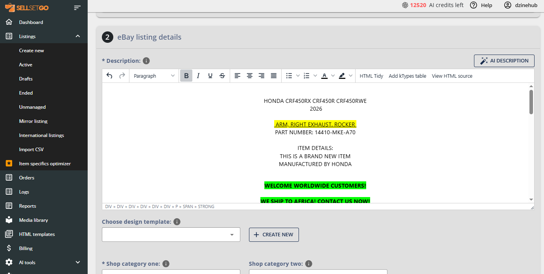Viewport: 544px width, 274px height.
Task: Justify the description text
Action: point(274,76)
